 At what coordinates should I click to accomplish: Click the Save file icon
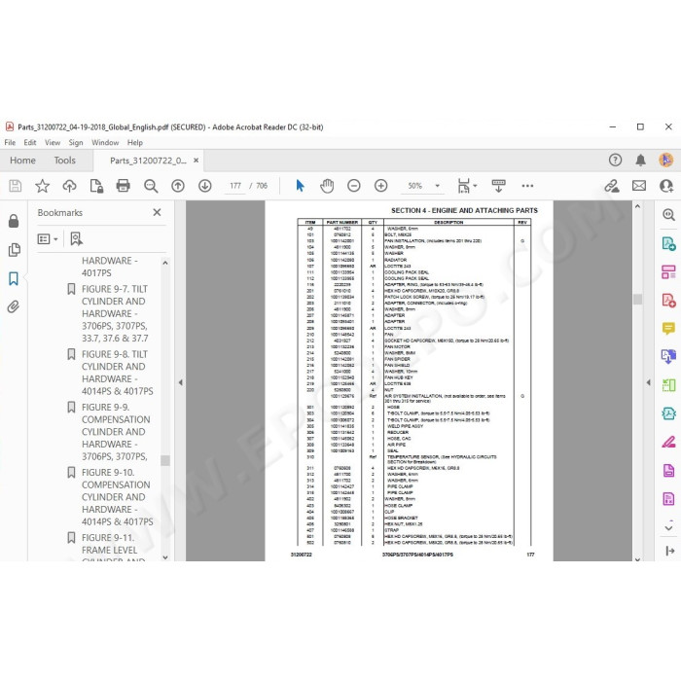(x=16, y=186)
